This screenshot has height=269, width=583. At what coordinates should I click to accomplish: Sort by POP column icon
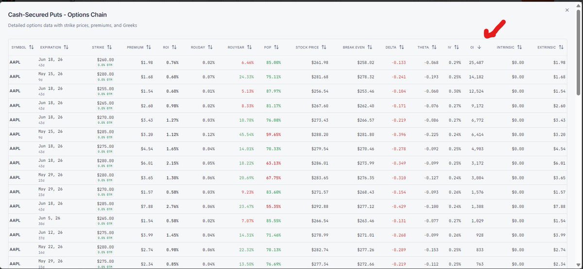point(276,47)
